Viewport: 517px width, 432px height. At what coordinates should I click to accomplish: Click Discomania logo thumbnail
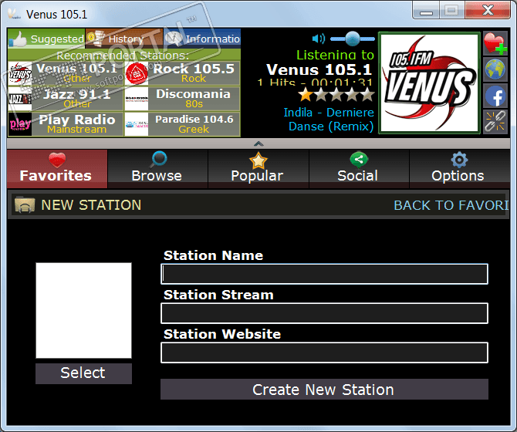pyautogui.click(x=137, y=99)
